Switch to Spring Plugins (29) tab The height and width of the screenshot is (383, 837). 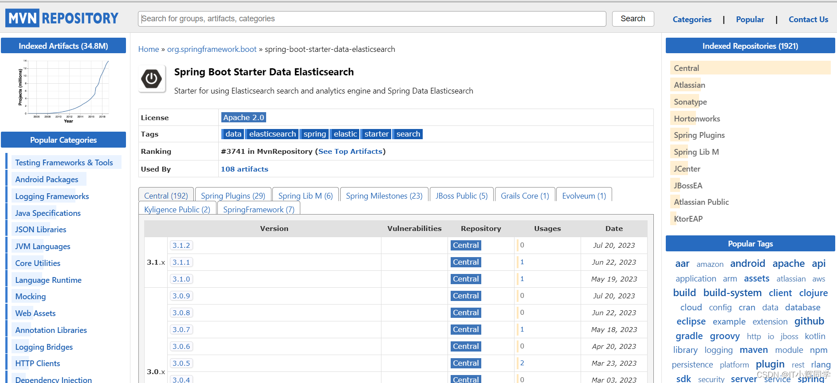click(x=233, y=195)
